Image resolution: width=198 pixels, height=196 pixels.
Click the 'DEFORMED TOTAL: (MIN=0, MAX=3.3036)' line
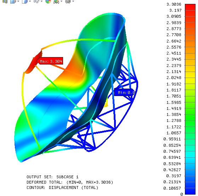(70, 182)
